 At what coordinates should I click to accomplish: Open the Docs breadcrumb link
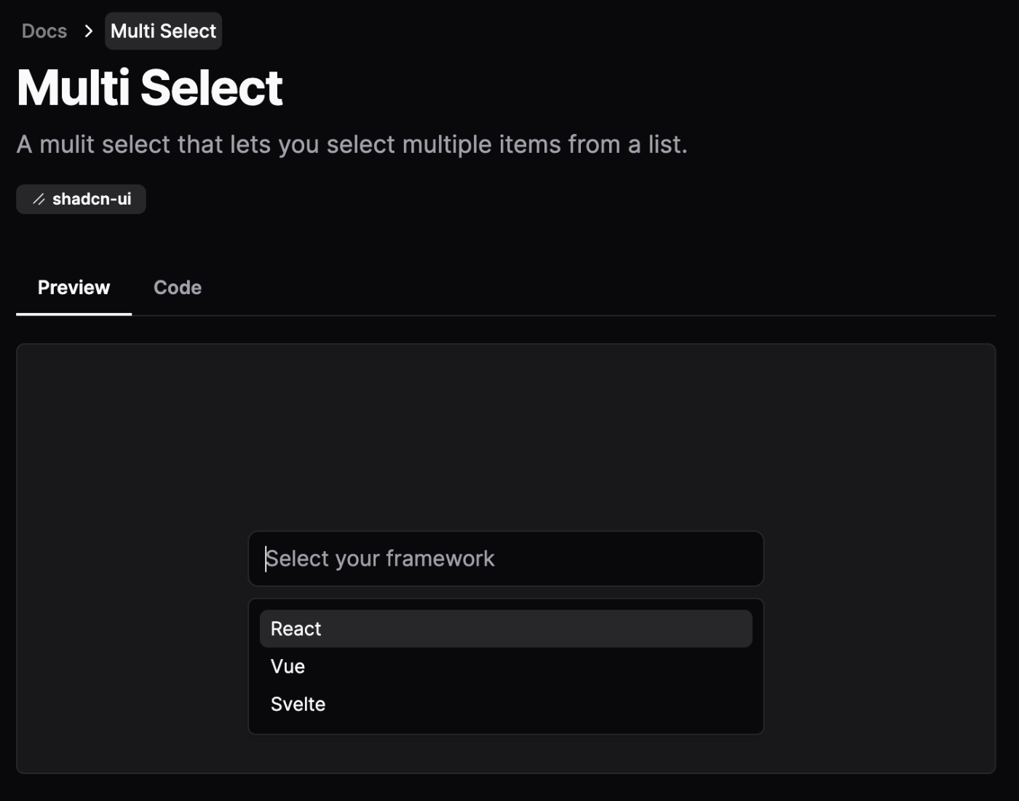tap(44, 31)
